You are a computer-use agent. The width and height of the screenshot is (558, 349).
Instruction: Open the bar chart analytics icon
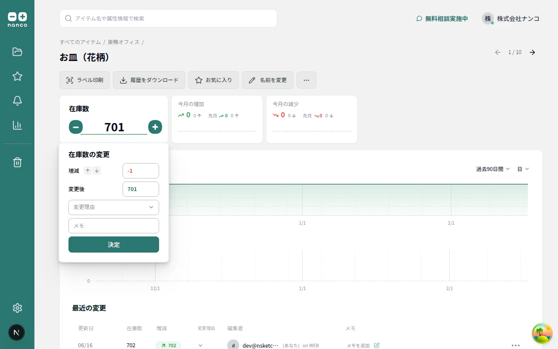[17, 125]
